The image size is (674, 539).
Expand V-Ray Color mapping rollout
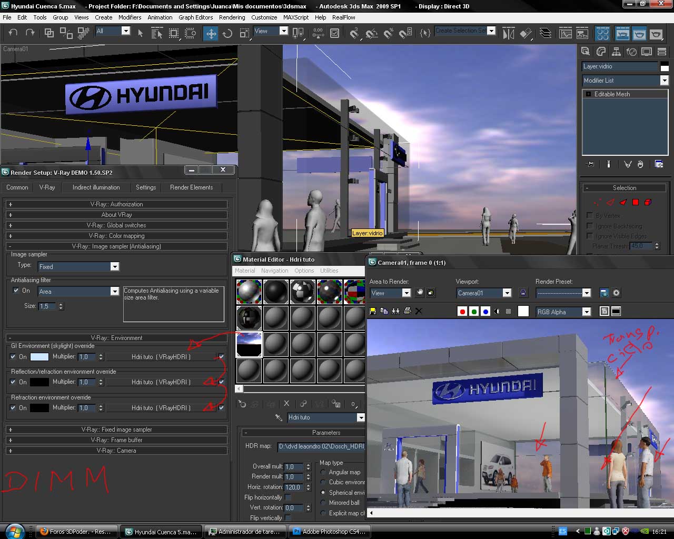pyautogui.click(x=116, y=236)
